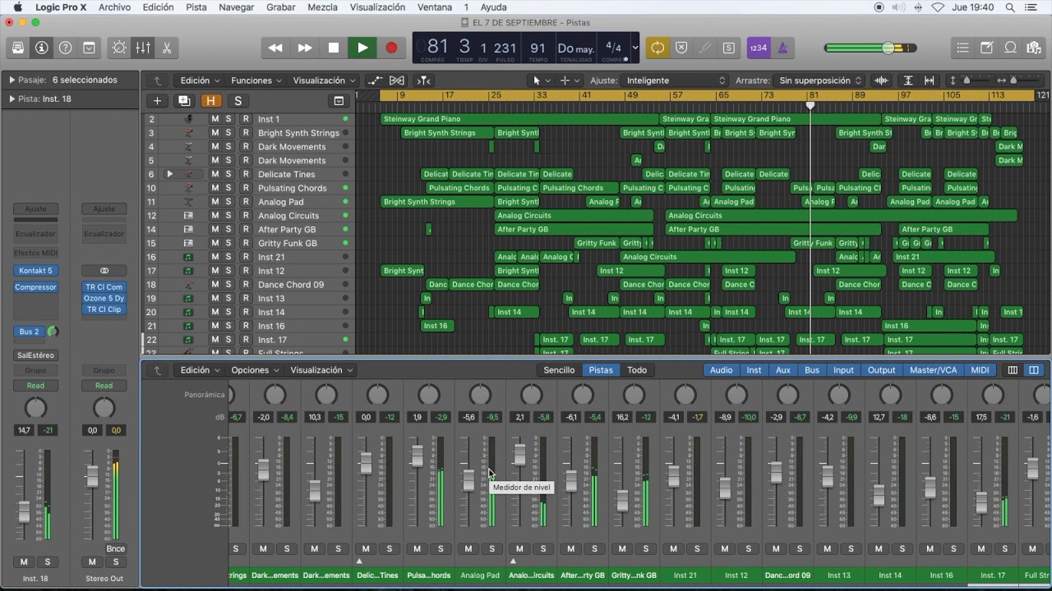Show automation icon in tracks menu bar
This screenshot has height=591, width=1052.
[x=375, y=80]
